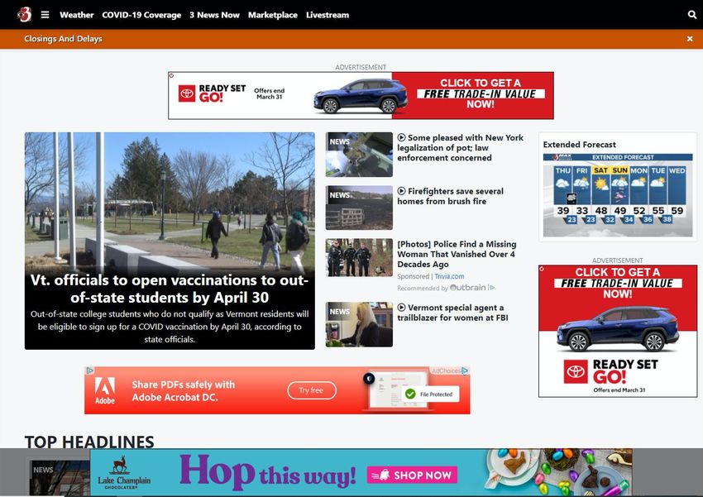Select 3 News Now menu item
This screenshot has width=703, height=497.
click(x=214, y=15)
